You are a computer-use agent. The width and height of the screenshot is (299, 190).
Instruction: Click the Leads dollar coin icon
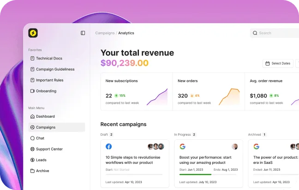(x=32, y=160)
